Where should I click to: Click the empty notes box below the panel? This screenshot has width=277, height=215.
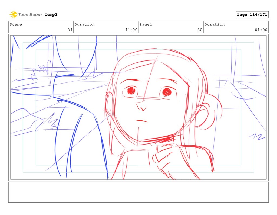point(138,192)
